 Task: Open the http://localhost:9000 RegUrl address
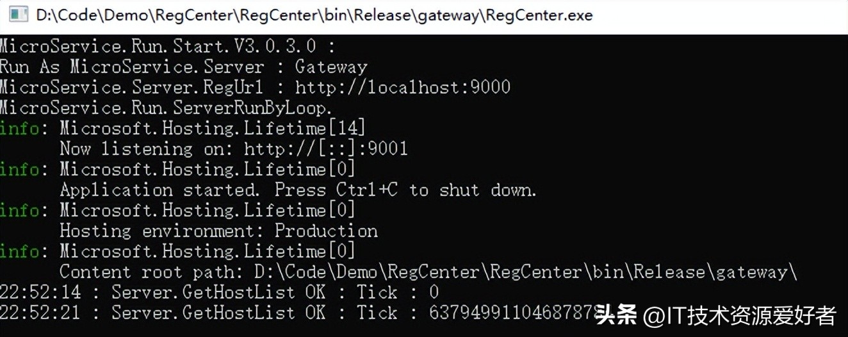[x=402, y=87]
